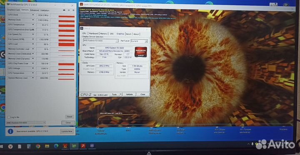Open the Display Device Selection dropdown
This screenshot has width=300, height=155.
[101, 41]
